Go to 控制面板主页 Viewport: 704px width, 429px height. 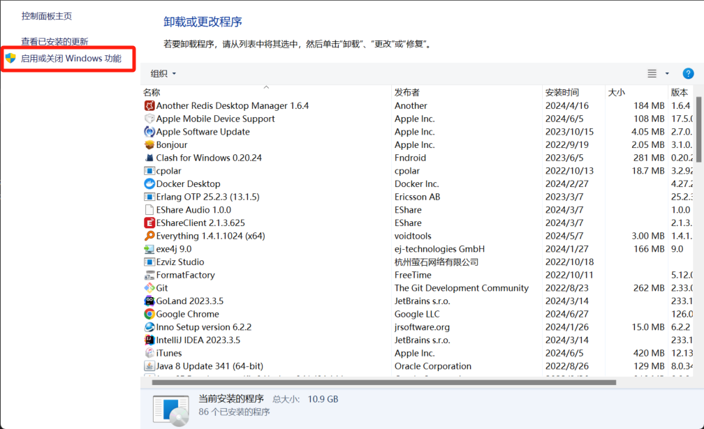tap(46, 15)
